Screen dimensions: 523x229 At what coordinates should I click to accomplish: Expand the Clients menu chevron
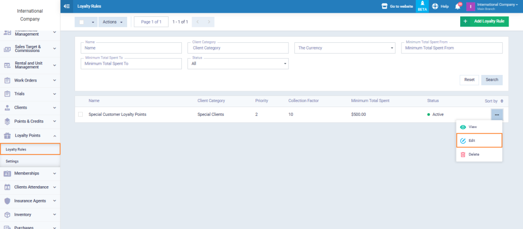54,108
